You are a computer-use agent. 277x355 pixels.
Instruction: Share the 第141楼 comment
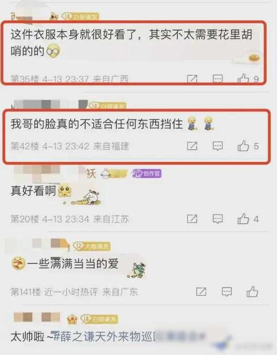[201, 292]
